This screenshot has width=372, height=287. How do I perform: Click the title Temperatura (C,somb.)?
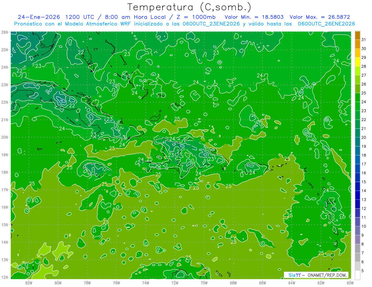(x=189, y=7)
